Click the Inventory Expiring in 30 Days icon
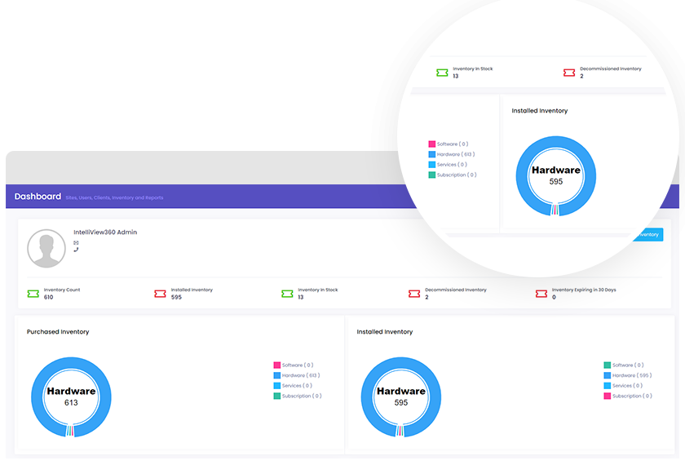This screenshot has height=465, width=685. [541, 294]
